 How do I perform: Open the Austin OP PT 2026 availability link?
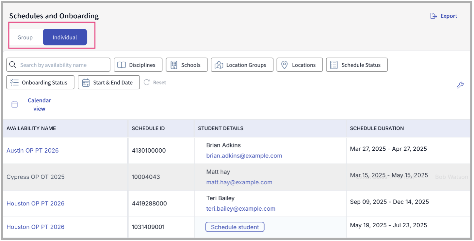[x=33, y=150]
